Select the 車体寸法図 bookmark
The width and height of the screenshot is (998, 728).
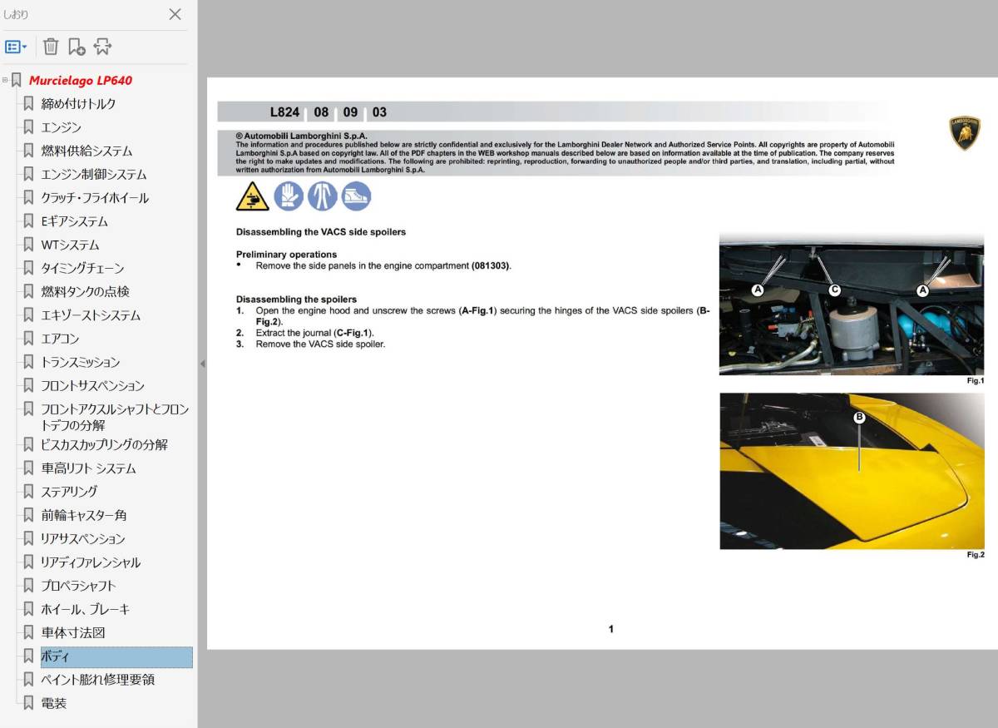point(72,632)
